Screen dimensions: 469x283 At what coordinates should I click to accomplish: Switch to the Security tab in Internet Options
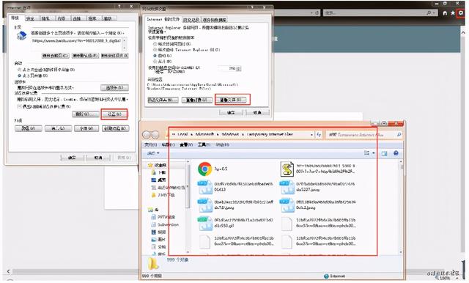(30, 18)
